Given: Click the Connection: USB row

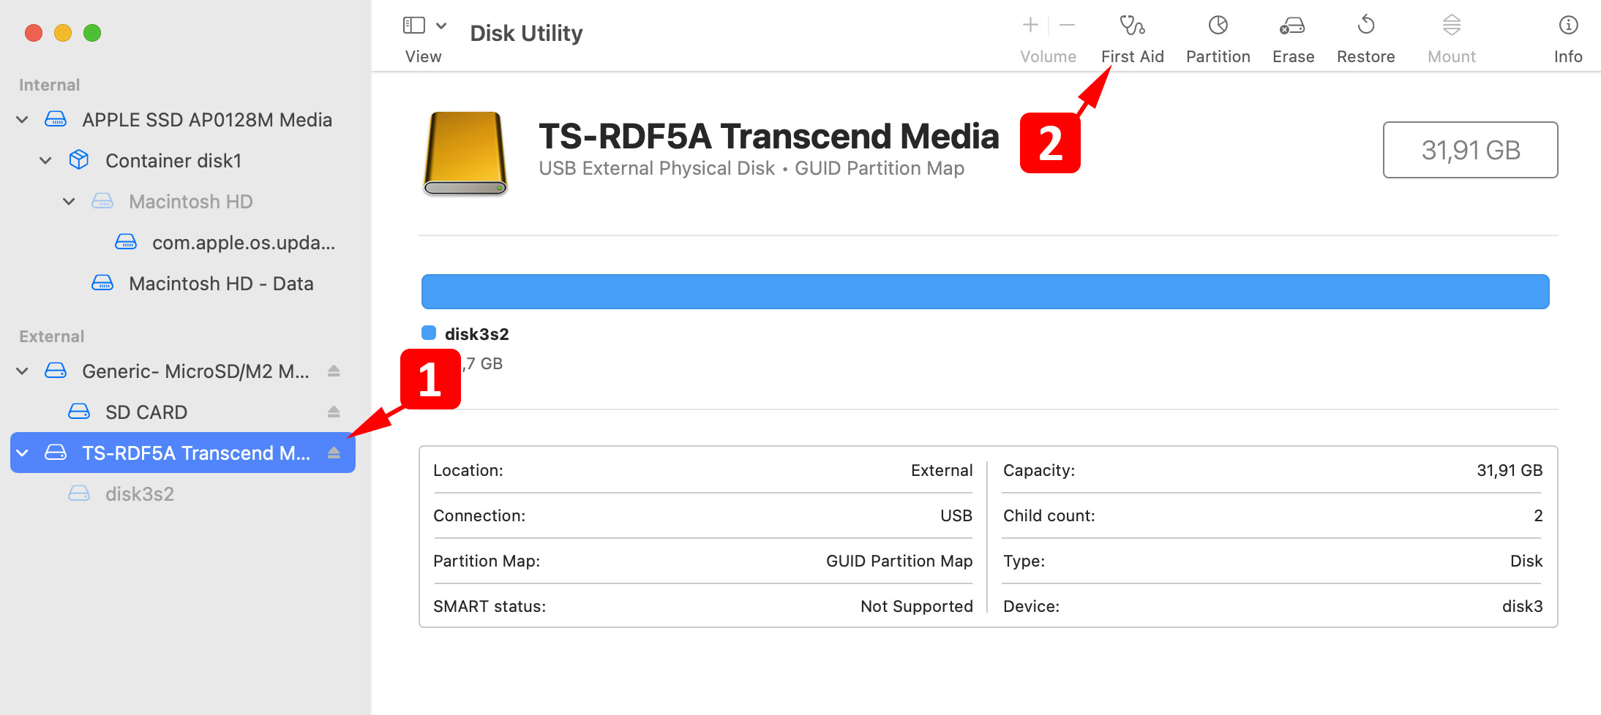Looking at the screenshot, I should click(x=702, y=516).
